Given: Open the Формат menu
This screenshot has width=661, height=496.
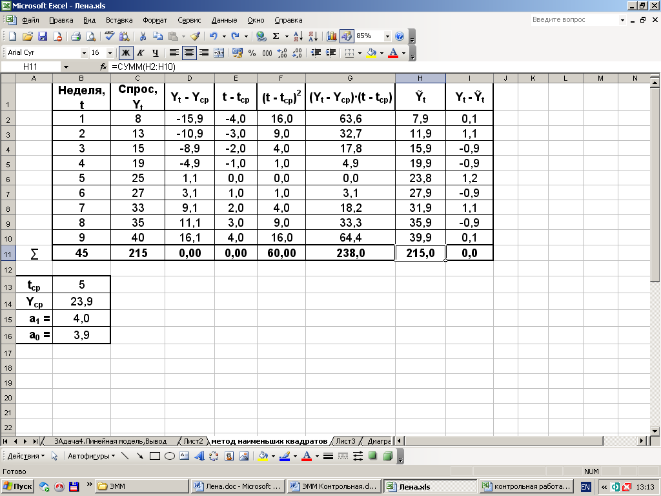Looking at the screenshot, I should click(154, 20).
